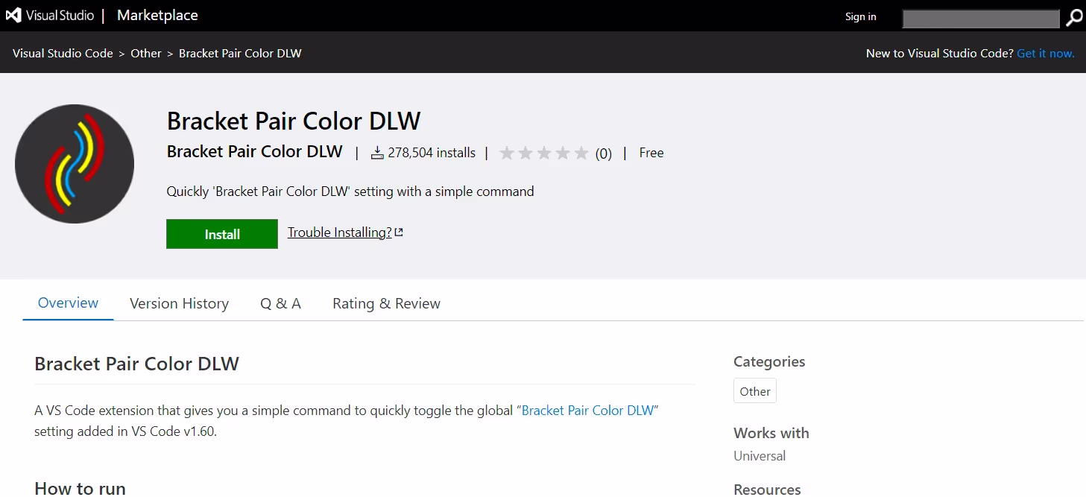Image resolution: width=1086 pixels, height=497 pixels.
Task: Open the Other breadcrumb category
Action: [146, 53]
